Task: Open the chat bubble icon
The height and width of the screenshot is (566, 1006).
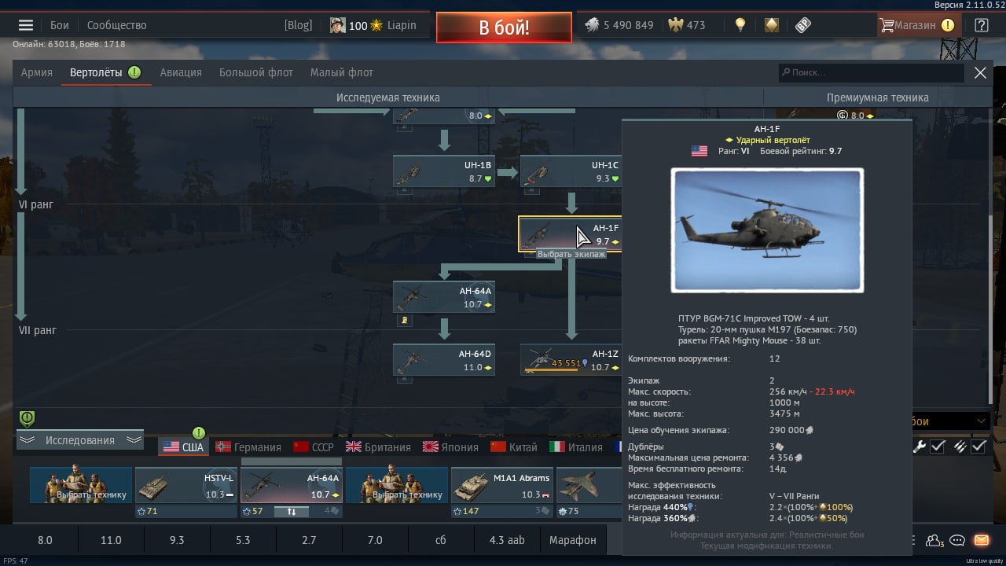Action: tap(957, 540)
